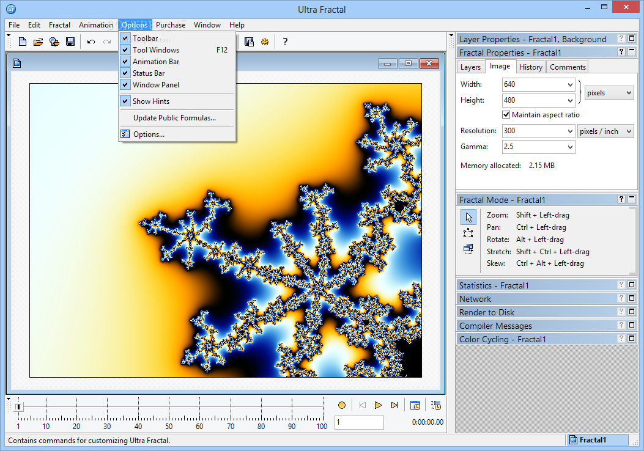Open a file with the folder icon
Viewport: 644px width, 451px height.
coord(38,42)
